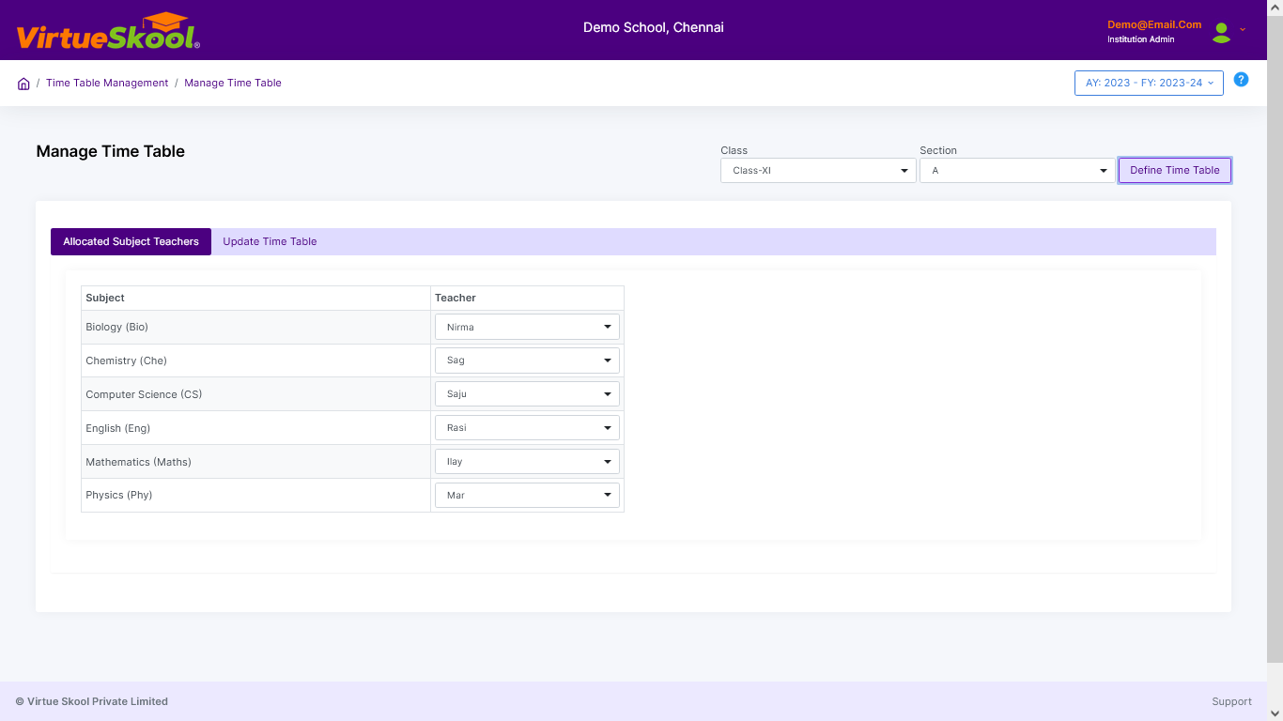Open Chemistry teacher dropdown showing Sag
Image resolution: width=1283 pixels, height=721 pixels.
527,360
